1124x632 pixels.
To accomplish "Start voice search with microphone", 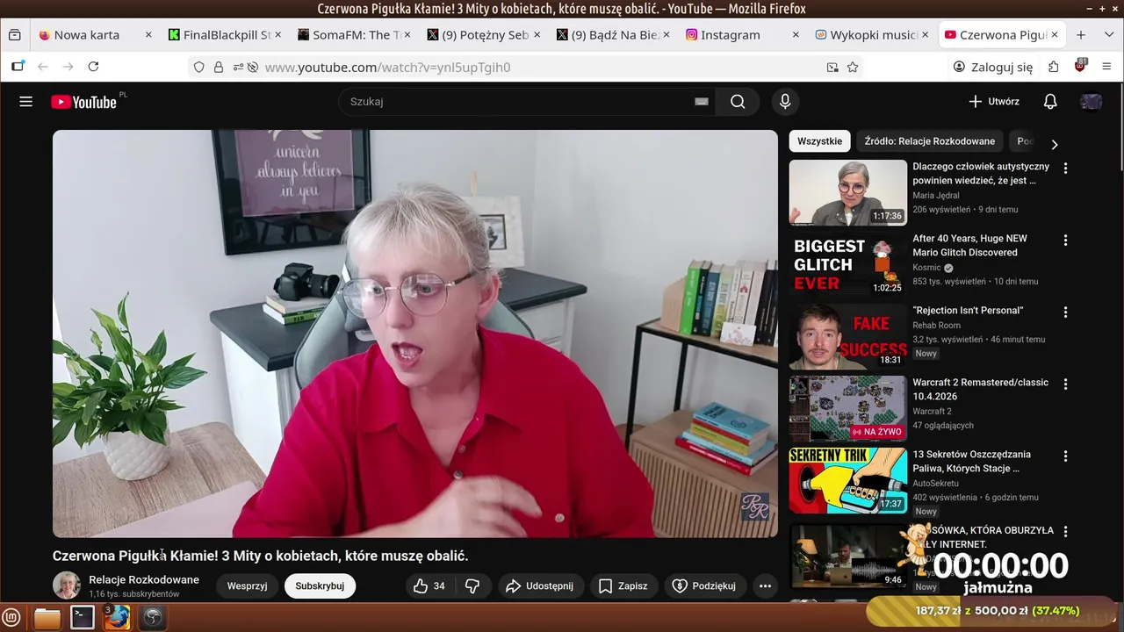I will click(785, 102).
